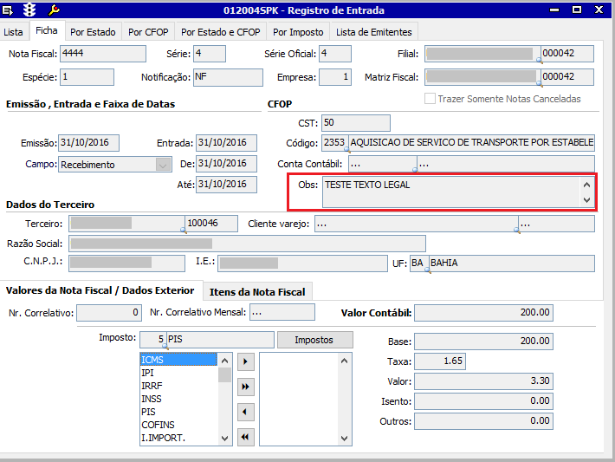Select Valores da Nota Fiscal / Dados Exterior tab
Screen dimensions: 615x462
(x=100, y=290)
